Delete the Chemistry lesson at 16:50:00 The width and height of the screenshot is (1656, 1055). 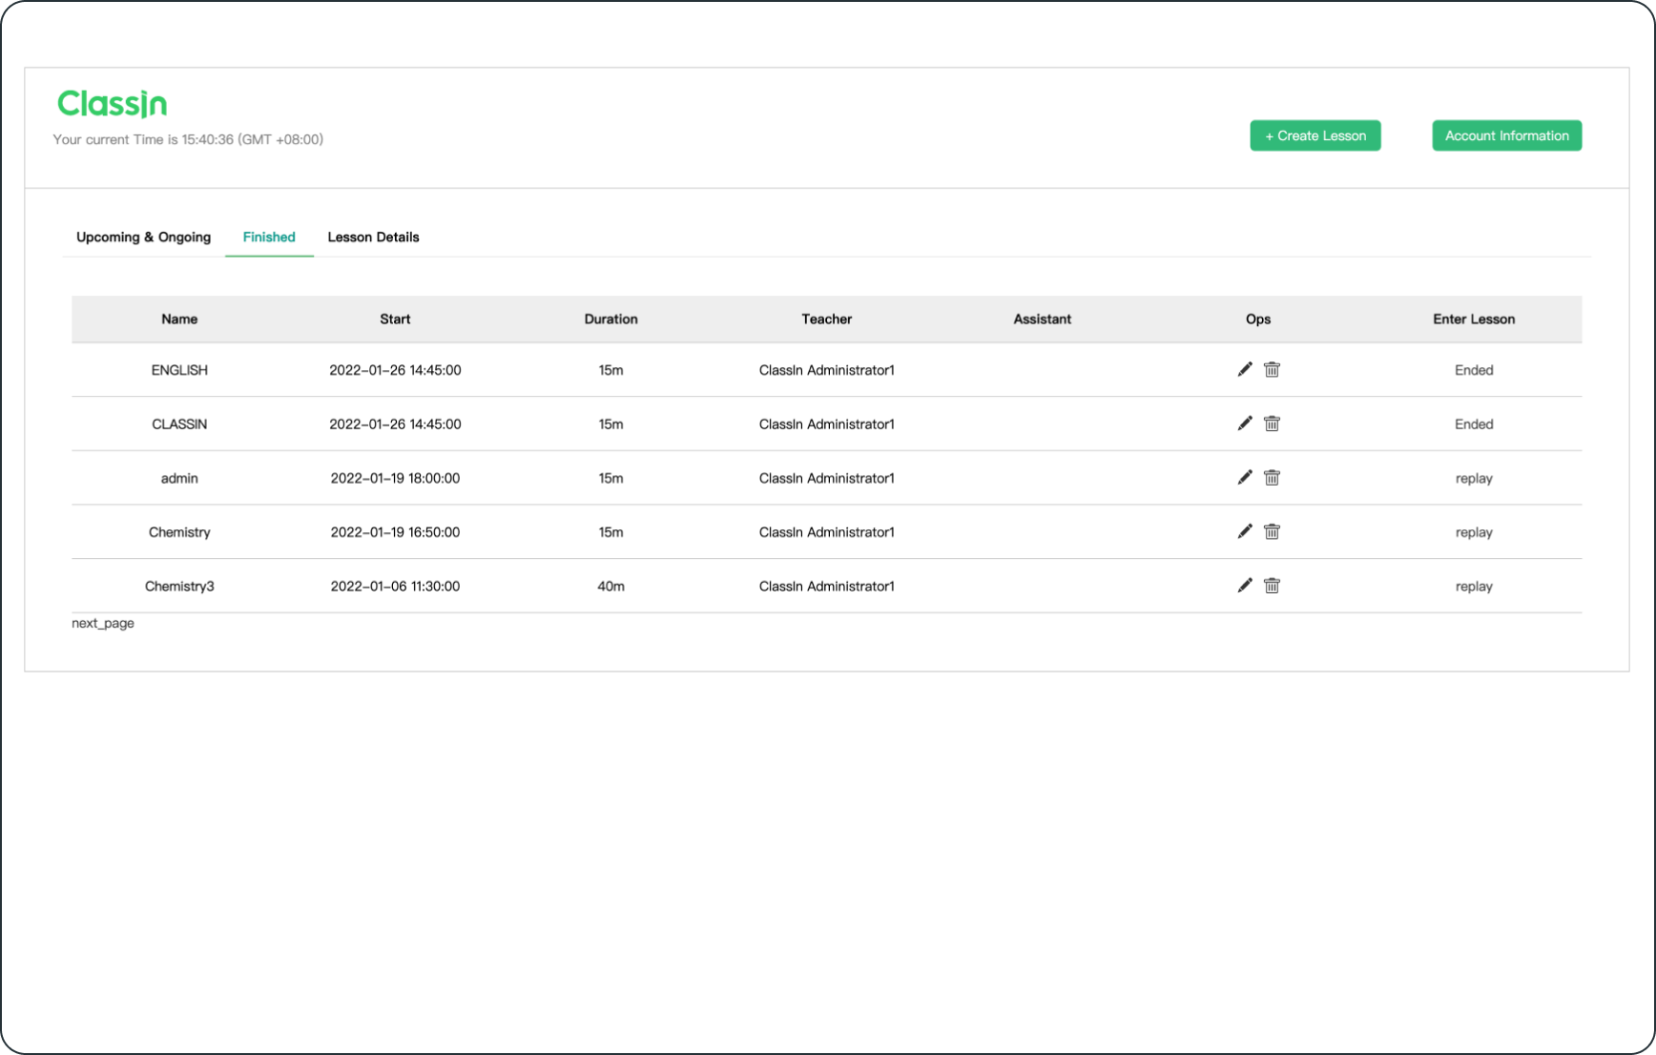pos(1272,531)
